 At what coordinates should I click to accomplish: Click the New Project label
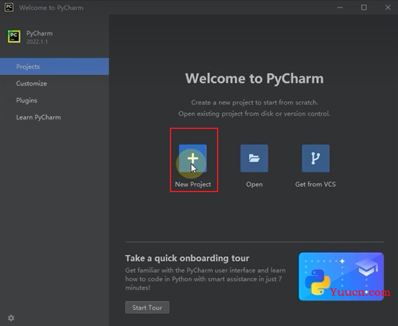point(193,184)
